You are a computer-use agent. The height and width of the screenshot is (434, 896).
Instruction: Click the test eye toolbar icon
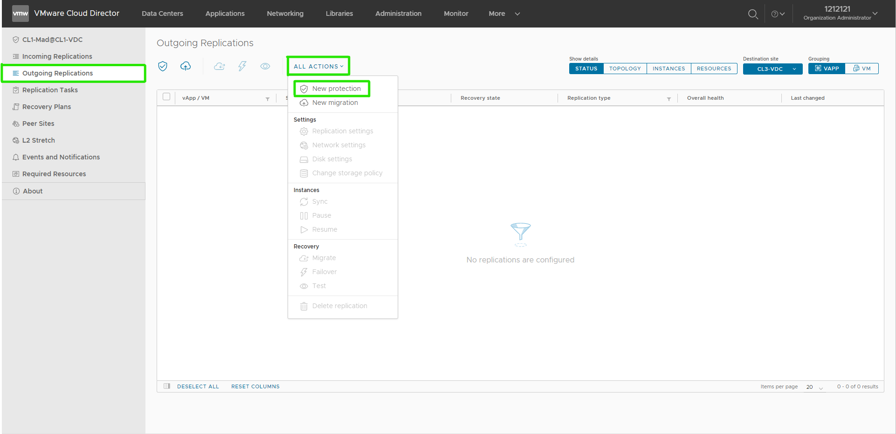(265, 66)
